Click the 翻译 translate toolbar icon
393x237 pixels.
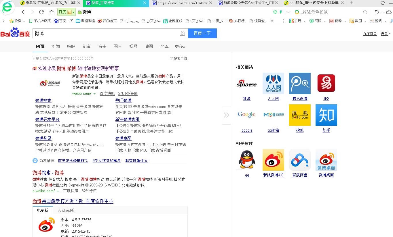(x=331, y=21)
